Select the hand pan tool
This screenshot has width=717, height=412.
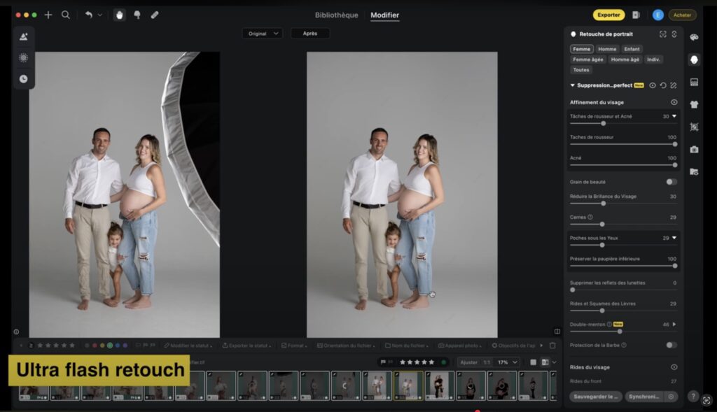click(x=119, y=15)
